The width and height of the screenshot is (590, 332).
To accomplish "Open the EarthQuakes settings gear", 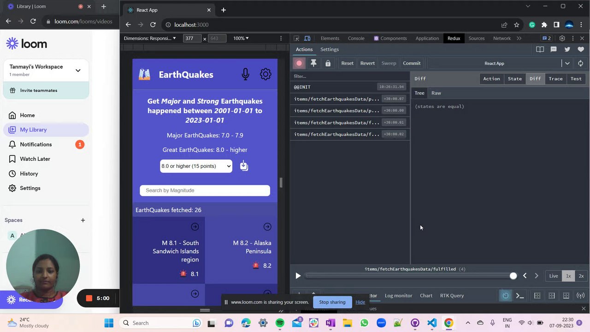I will point(265,74).
